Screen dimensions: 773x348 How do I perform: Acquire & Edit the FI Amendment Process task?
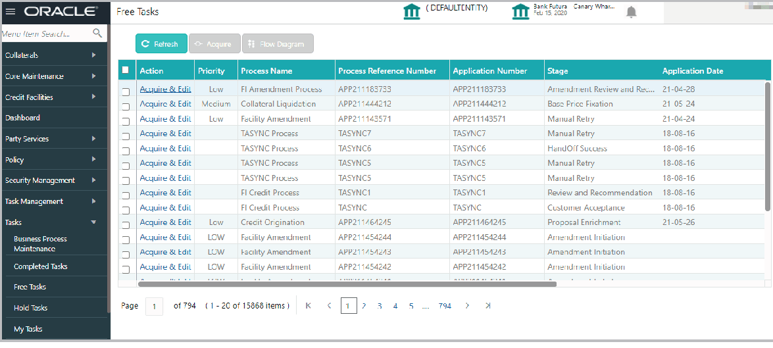click(x=166, y=89)
